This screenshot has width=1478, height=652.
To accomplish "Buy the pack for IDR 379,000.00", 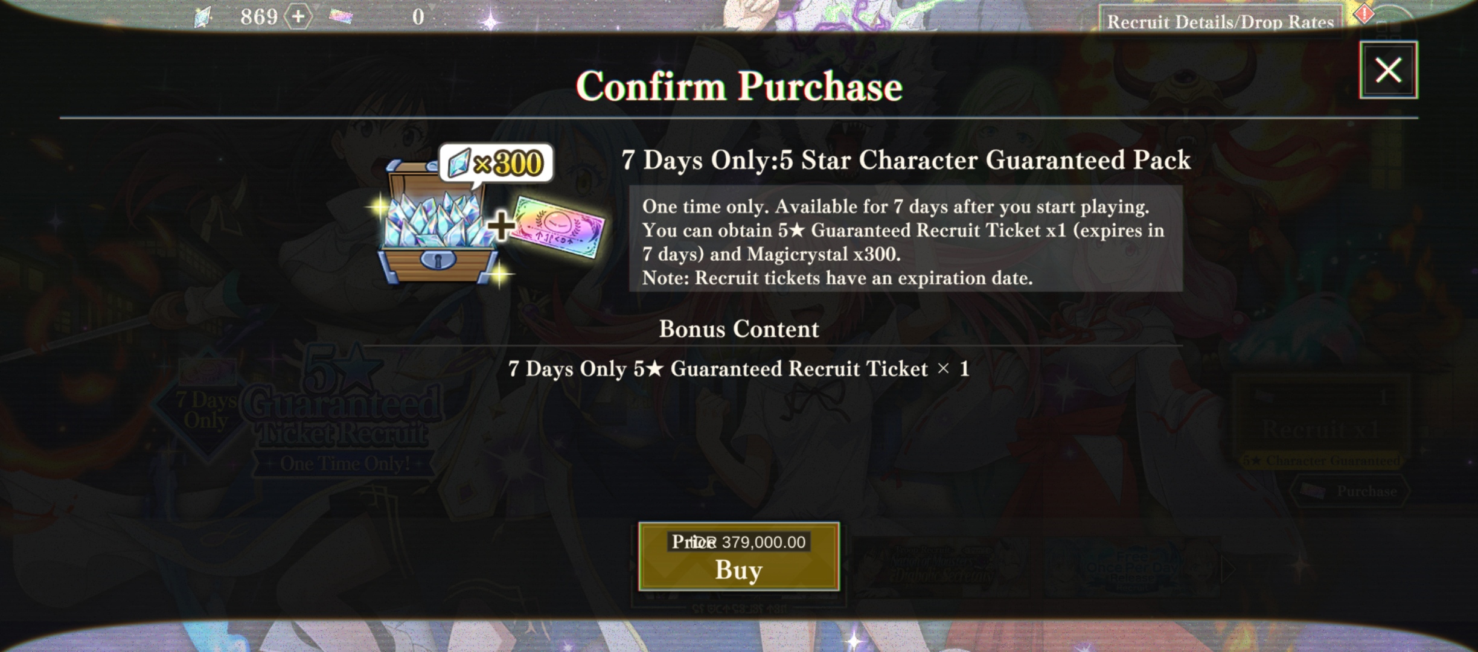I will point(739,556).
